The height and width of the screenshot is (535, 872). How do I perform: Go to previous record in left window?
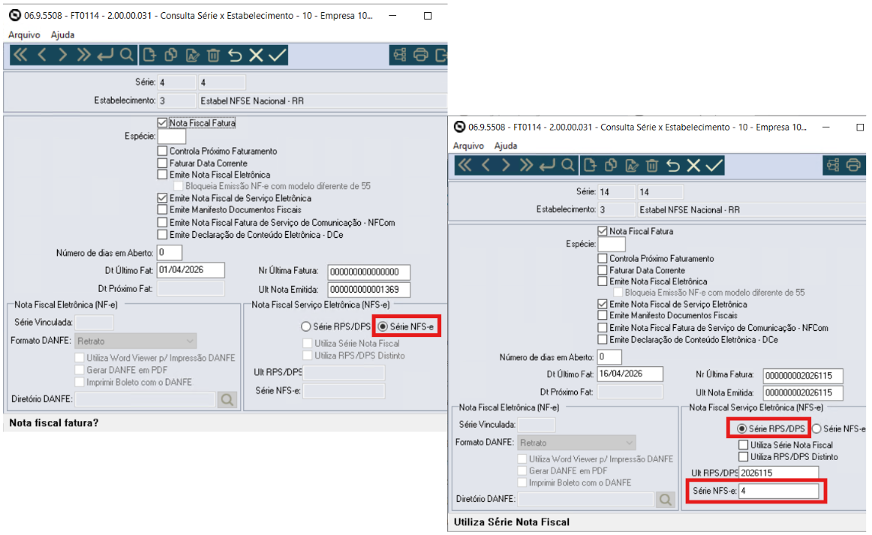(42, 55)
